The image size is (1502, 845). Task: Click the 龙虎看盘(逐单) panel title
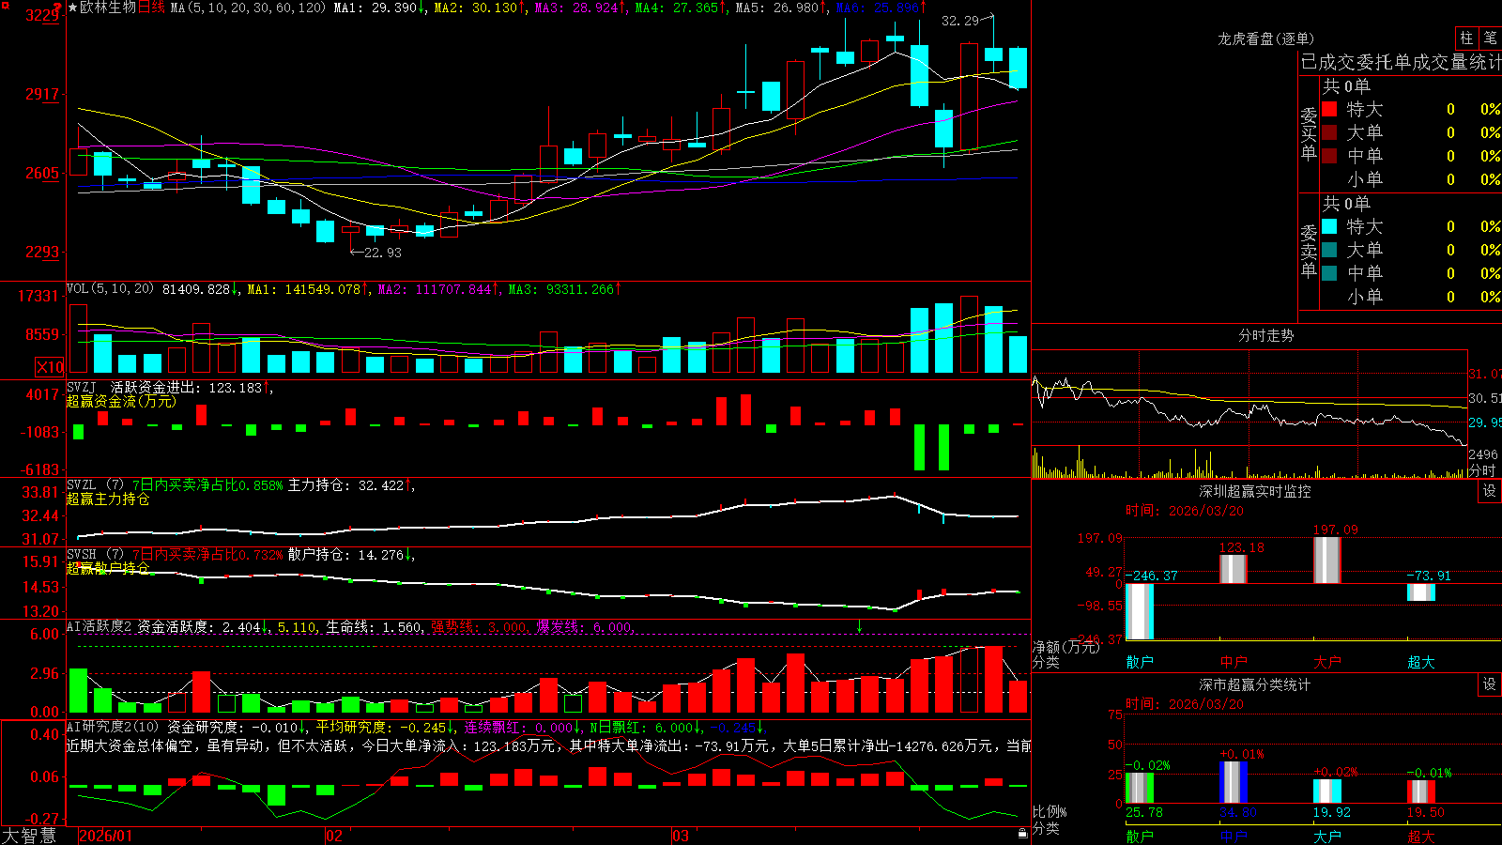click(x=1265, y=38)
